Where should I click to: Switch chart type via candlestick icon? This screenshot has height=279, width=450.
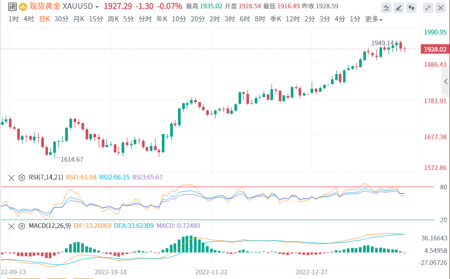click(412, 7)
